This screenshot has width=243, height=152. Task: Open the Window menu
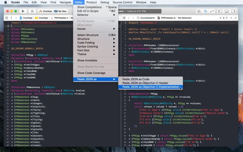pos(141,2)
